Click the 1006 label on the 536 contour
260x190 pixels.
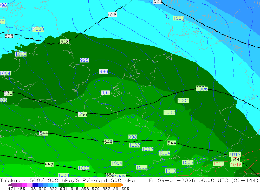[x=202, y=89]
